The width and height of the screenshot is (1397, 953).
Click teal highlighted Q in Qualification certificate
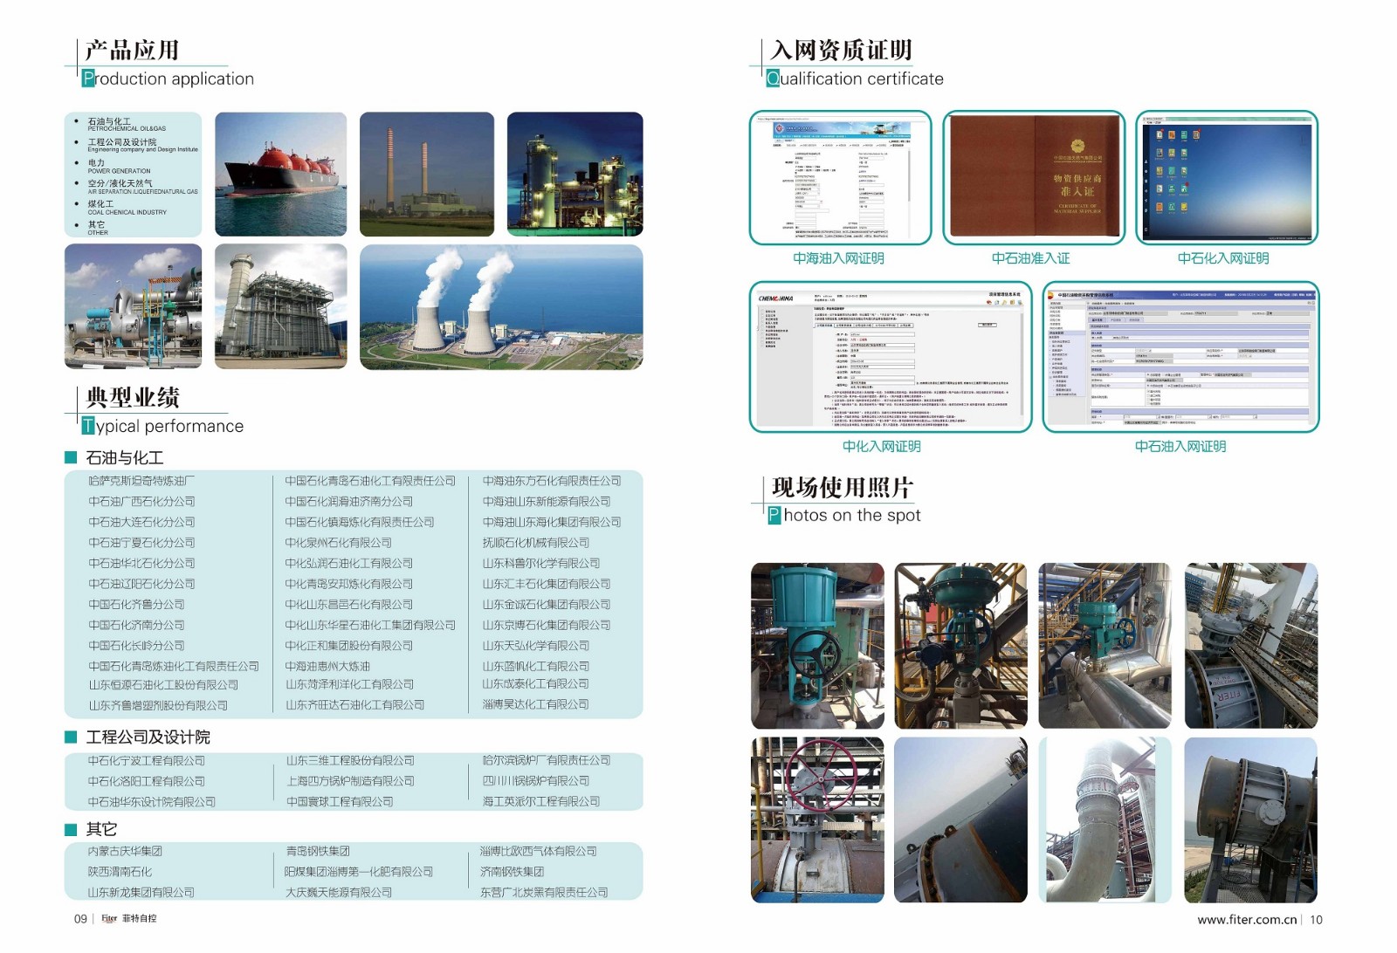pyautogui.click(x=773, y=79)
